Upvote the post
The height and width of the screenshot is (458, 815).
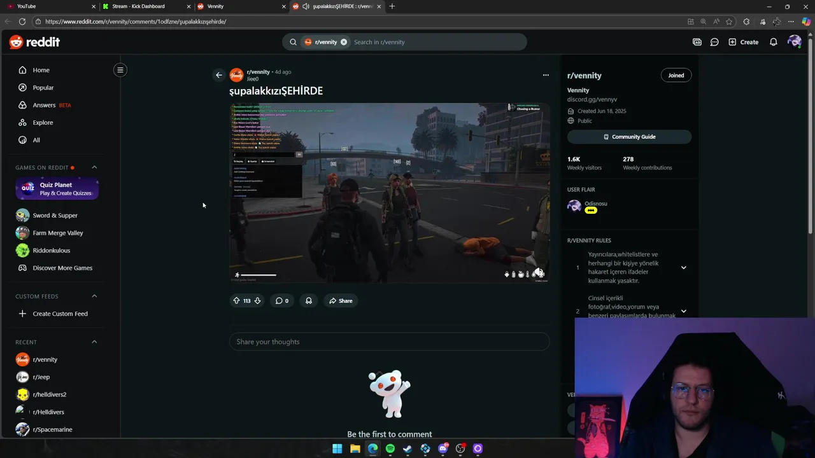click(x=236, y=301)
